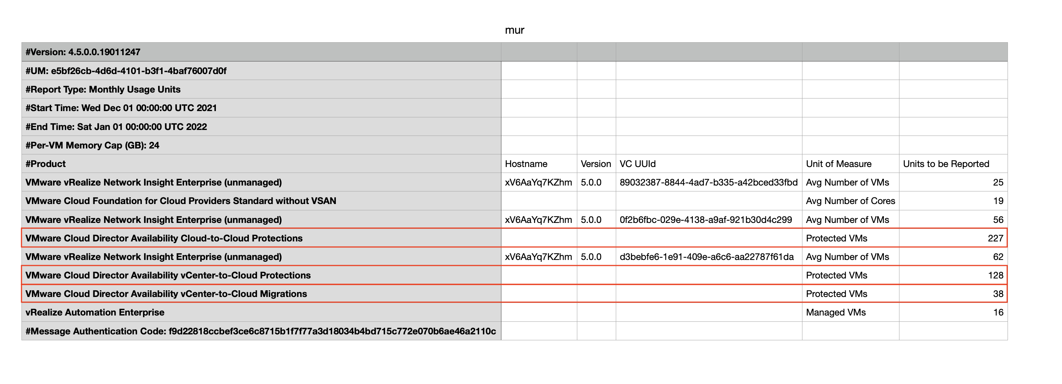Click "Cloud Director Availability vCenter-to-Cloud Migrations" cell
The width and height of the screenshot is (1062, 384).
point(261,294)
